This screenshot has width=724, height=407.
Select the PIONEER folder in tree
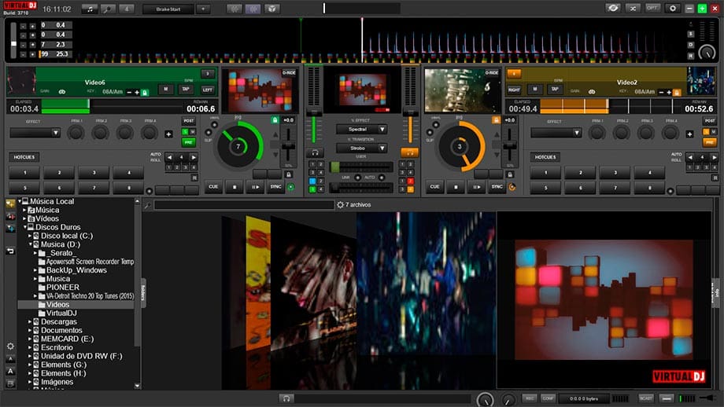(x=63, y=287)
